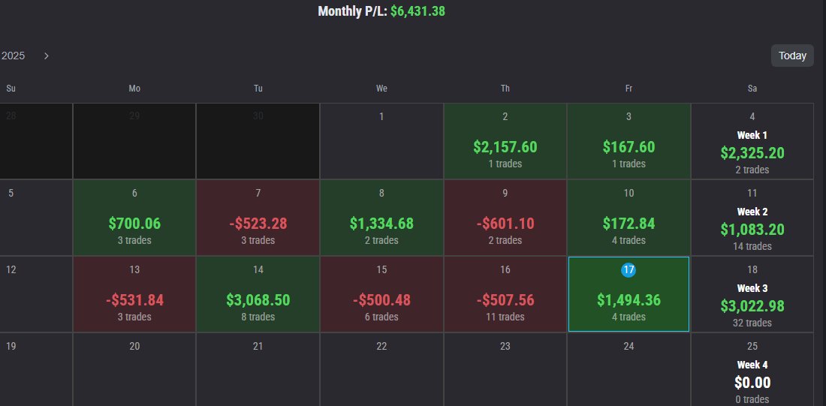This screenshot has height=406, width=826.
Task: Select empty day 23 cell
Action: [x=505, y=370]
